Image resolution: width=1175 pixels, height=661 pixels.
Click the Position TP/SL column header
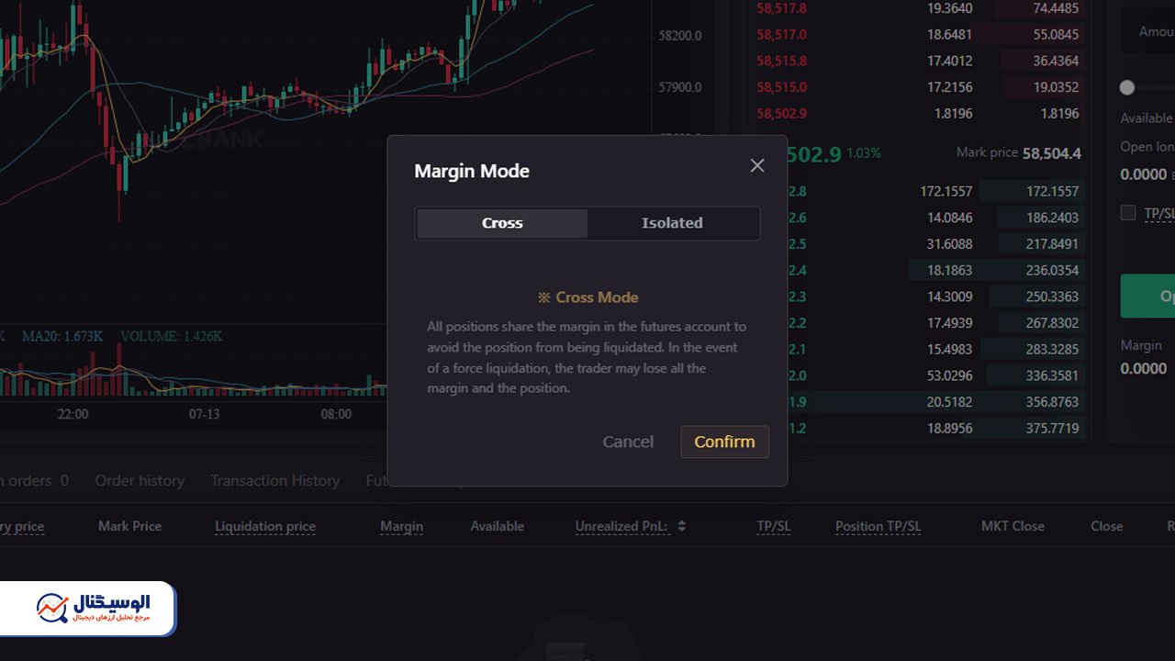(878, 526)
